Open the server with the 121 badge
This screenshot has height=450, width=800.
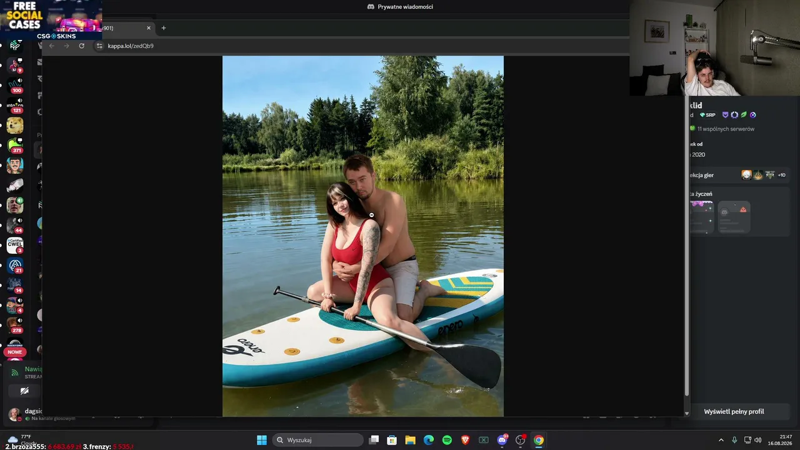15,105
